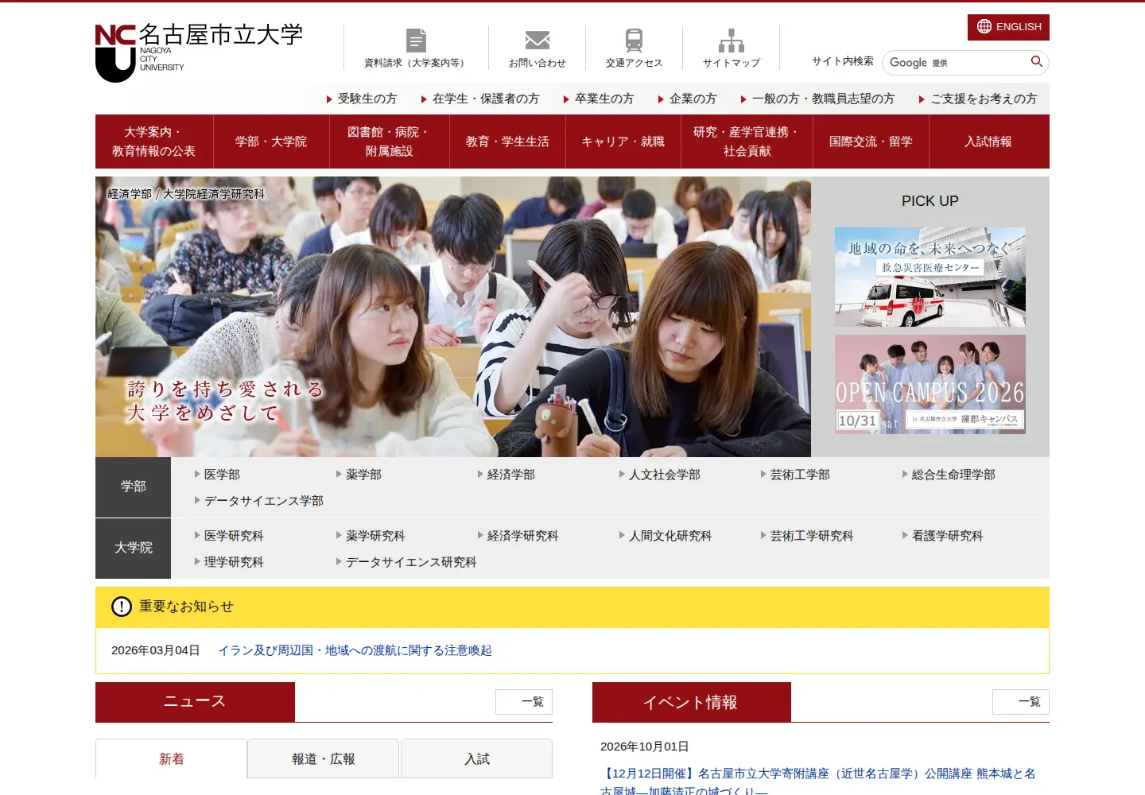
Task: Open event 【12月12日開催】名古屋市立大学寄附講座
Action: pyautogui.click(x=818, y=781)
